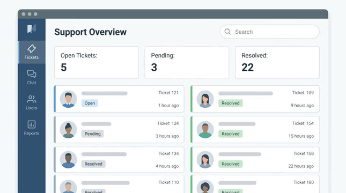Click avatar on Ticket 154 card
The height and width of the screenshot is (193, 346).
[205, 130]
